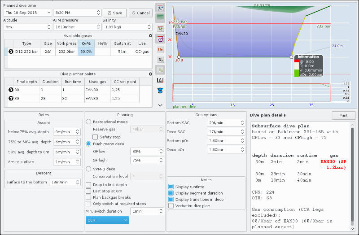The width and height of the screenshot is (359, 235).
Task: Expand more toolbar icons with chevron
Action: (x=161, y=105)
